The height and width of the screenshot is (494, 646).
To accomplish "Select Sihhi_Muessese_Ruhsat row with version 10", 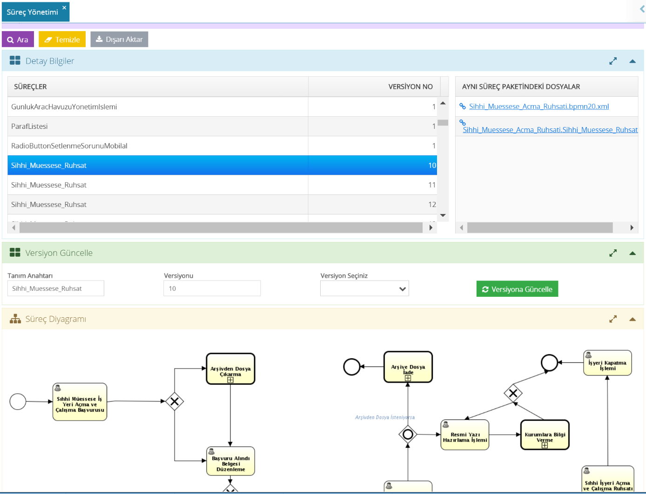I will 222,165.
